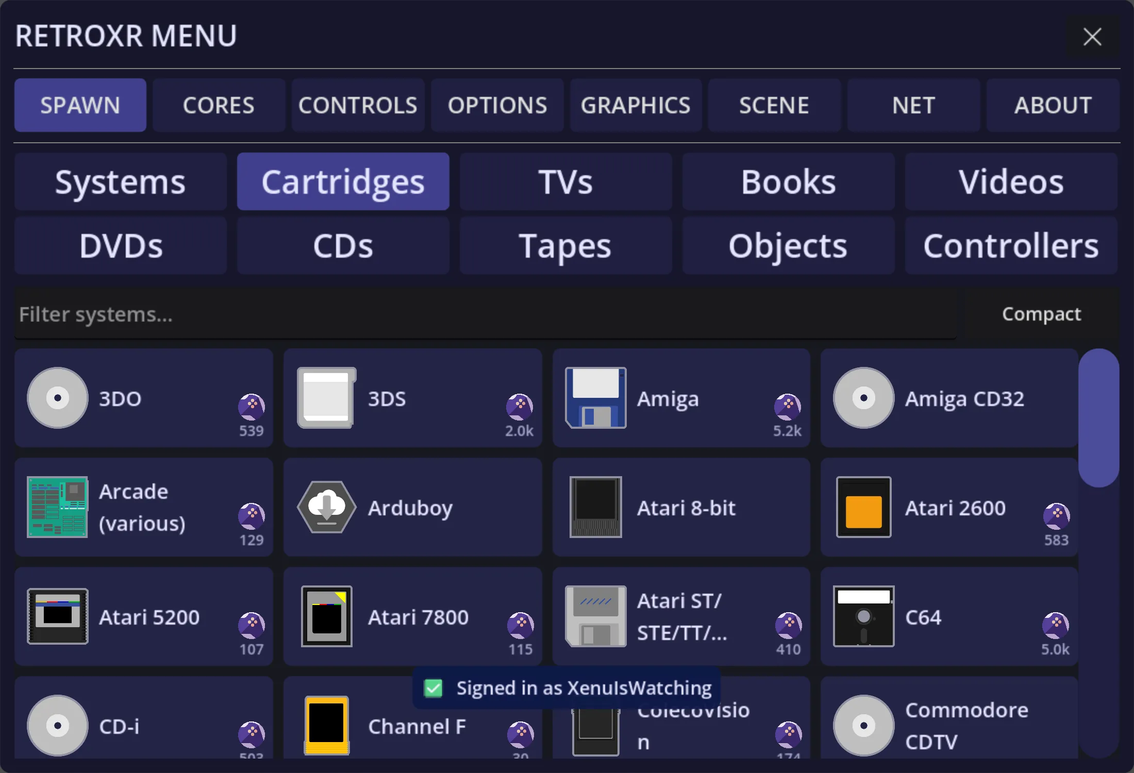Click the 'CD-i' label
This screenshot has width=1134, height=773.
click(x=119, y=727)
